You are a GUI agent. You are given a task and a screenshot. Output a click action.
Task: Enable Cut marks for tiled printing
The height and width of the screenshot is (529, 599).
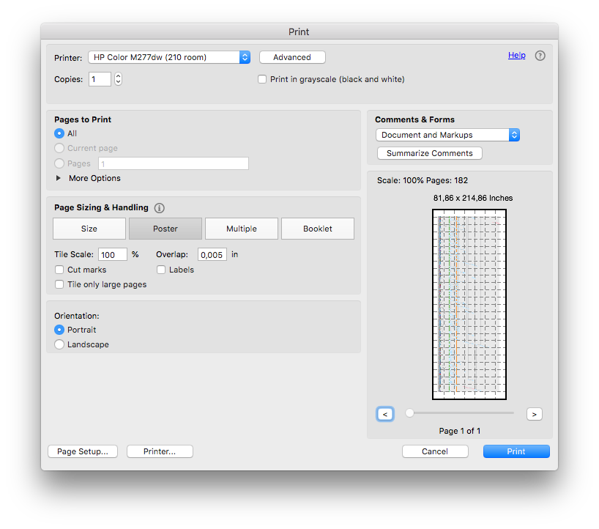pos(59,270)
